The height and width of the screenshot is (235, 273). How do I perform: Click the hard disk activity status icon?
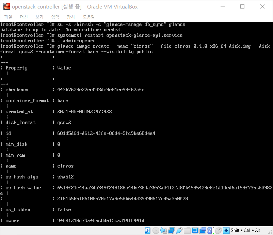tap(147, 231)
